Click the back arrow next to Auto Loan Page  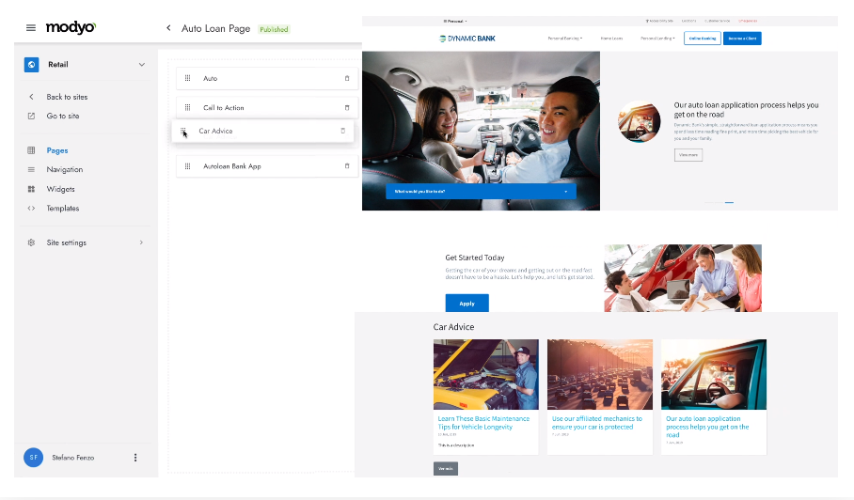[168, 29]
